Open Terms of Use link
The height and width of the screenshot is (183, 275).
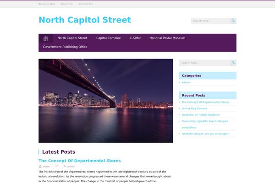click(47, 4)
